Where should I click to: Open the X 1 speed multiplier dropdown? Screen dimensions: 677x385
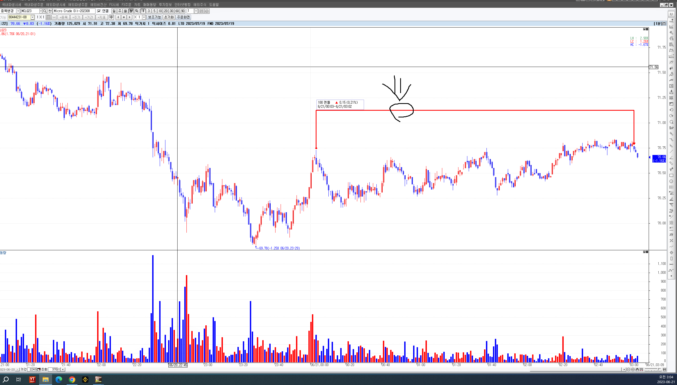coord(144,17)
